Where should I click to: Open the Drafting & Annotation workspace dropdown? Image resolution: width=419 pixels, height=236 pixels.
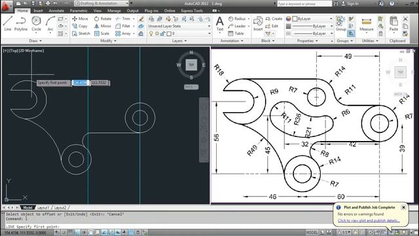point(101,3)
